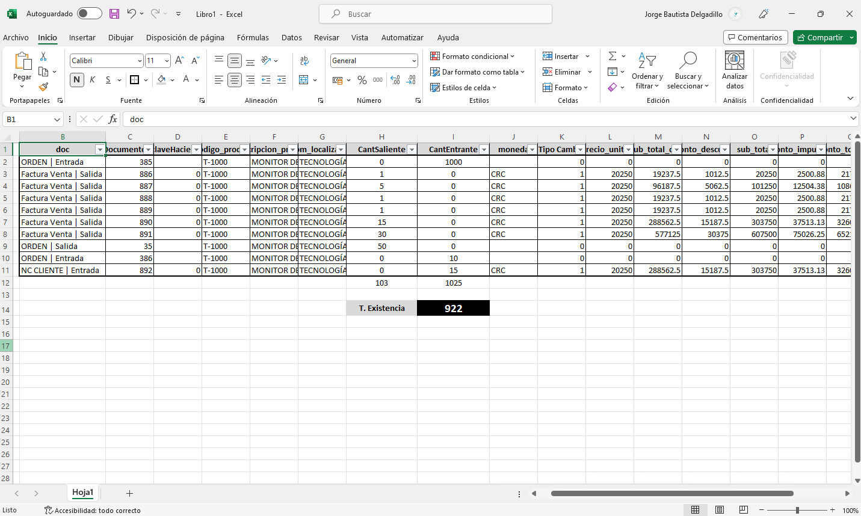Decrease font size with the small A icon
Image resolution: width=861 pixels, height=516 pixels.
[195, 61]
